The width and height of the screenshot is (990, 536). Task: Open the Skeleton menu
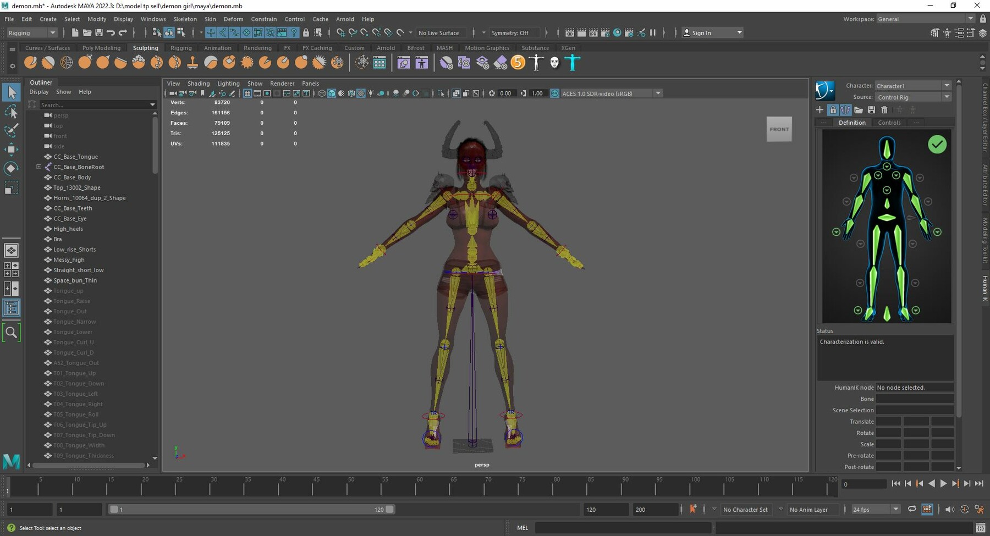click(x=185, y=19)
